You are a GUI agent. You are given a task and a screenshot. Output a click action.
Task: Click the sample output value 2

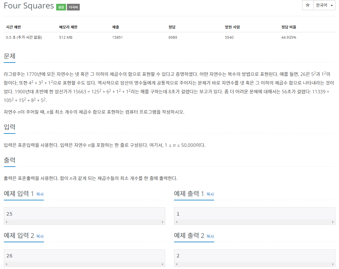pos(178,256)
